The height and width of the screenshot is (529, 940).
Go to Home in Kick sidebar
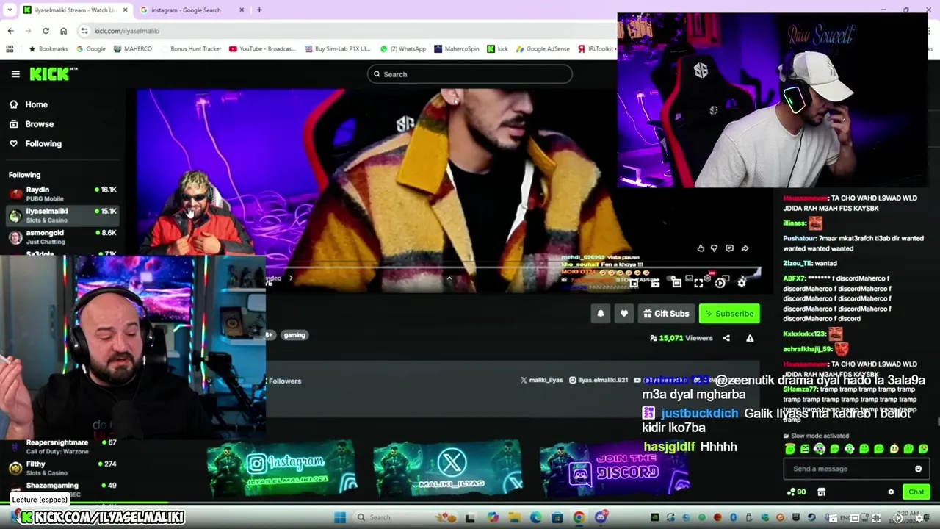click(28, 104)
